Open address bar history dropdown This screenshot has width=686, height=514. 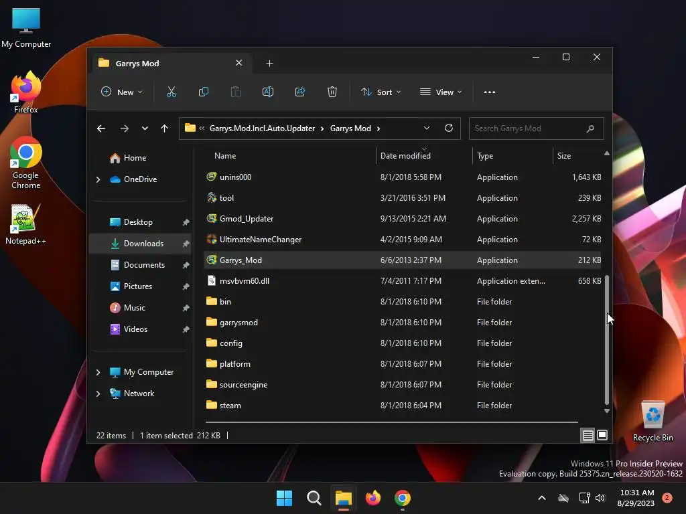coord(427,128)
